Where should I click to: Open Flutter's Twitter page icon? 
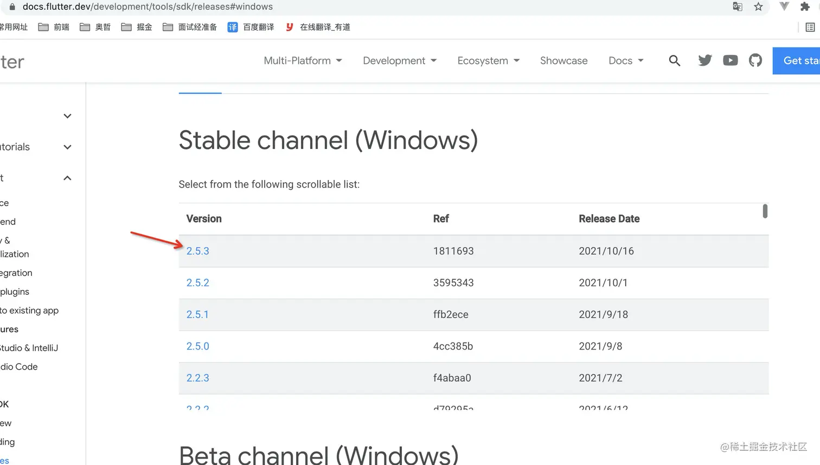(x=704, y=61)
